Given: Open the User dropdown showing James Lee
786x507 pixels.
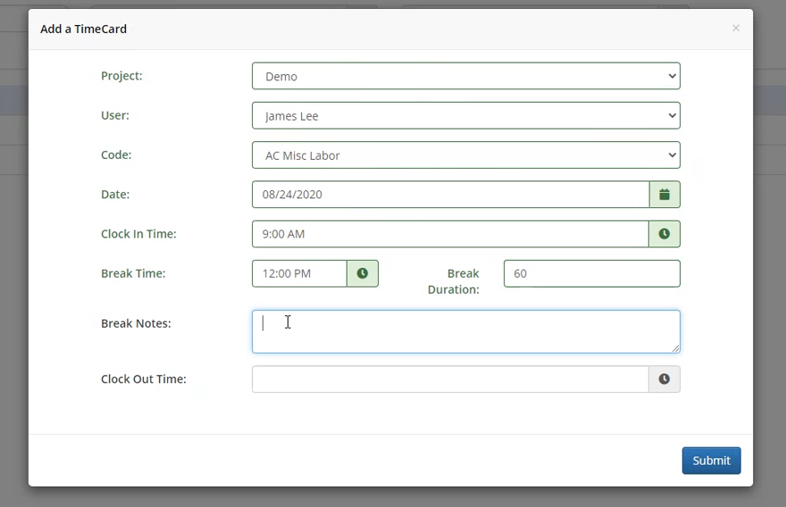Looking at the screenshot, I should pyautogui.click(x=465, y=116).
